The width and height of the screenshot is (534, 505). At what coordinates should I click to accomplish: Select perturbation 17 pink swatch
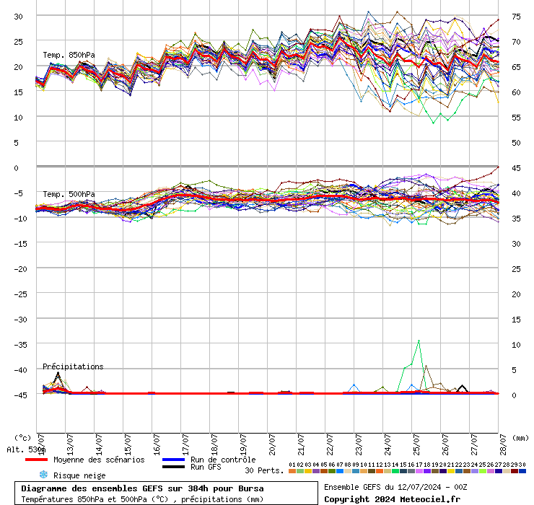point(419,471)
